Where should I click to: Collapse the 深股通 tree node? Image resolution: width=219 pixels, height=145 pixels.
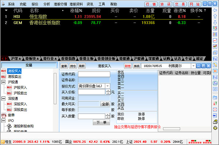click(4, 99)
